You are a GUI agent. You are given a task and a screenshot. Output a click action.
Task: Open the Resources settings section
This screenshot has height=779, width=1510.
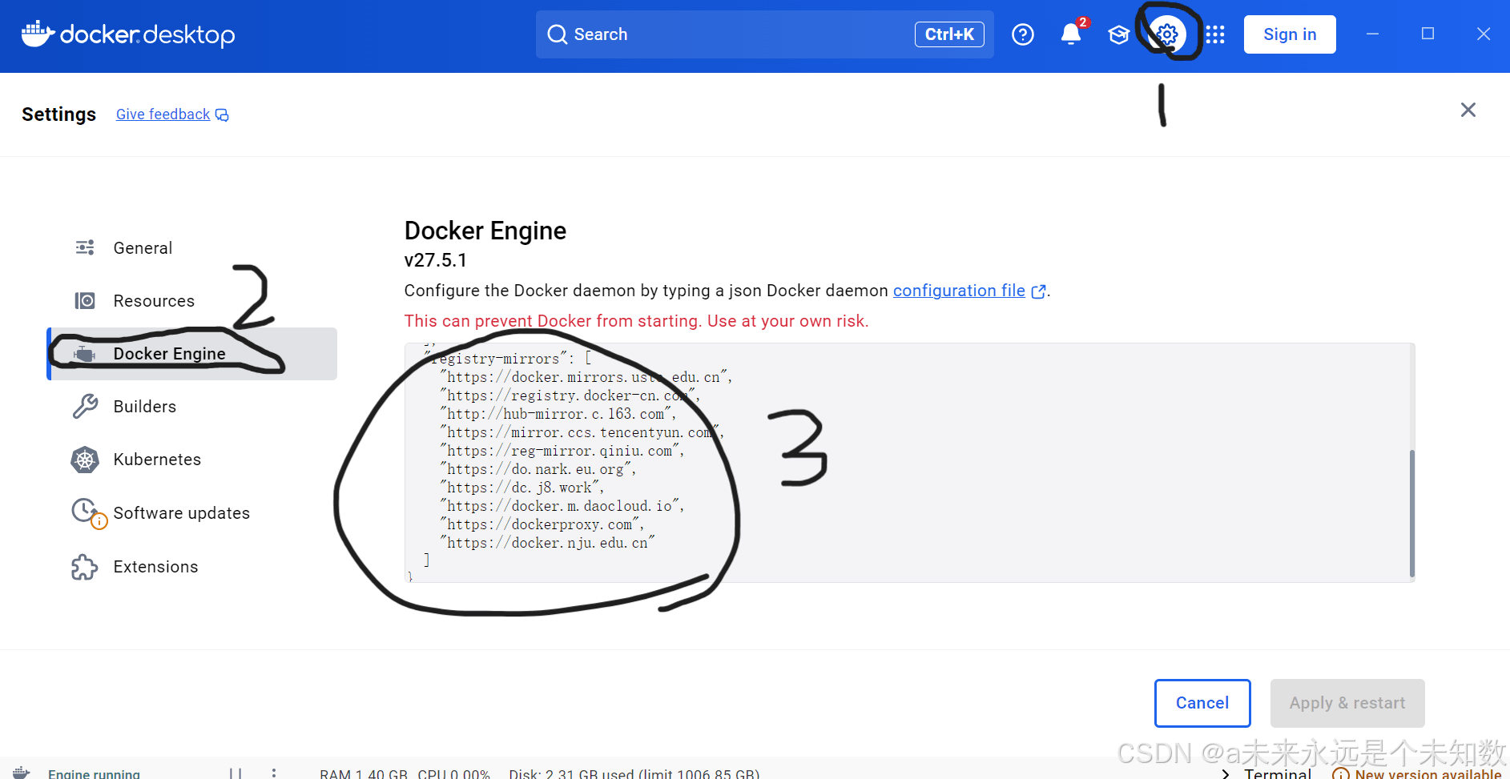point(154,301)
